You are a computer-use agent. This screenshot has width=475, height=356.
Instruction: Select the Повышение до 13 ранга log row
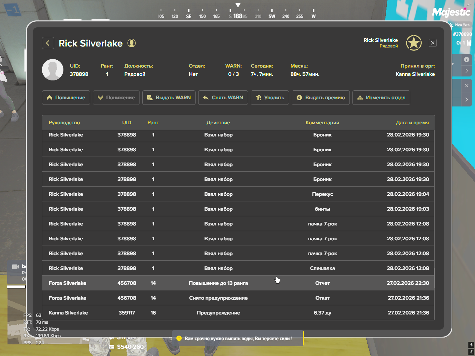tap(218, 283)
